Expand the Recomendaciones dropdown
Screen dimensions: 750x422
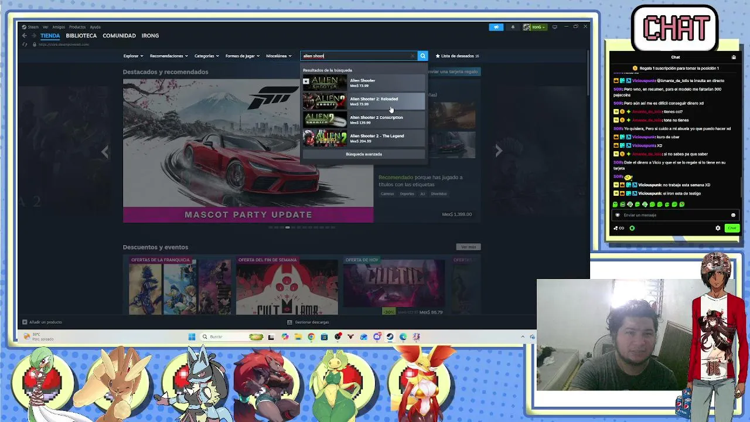point(169,56)
